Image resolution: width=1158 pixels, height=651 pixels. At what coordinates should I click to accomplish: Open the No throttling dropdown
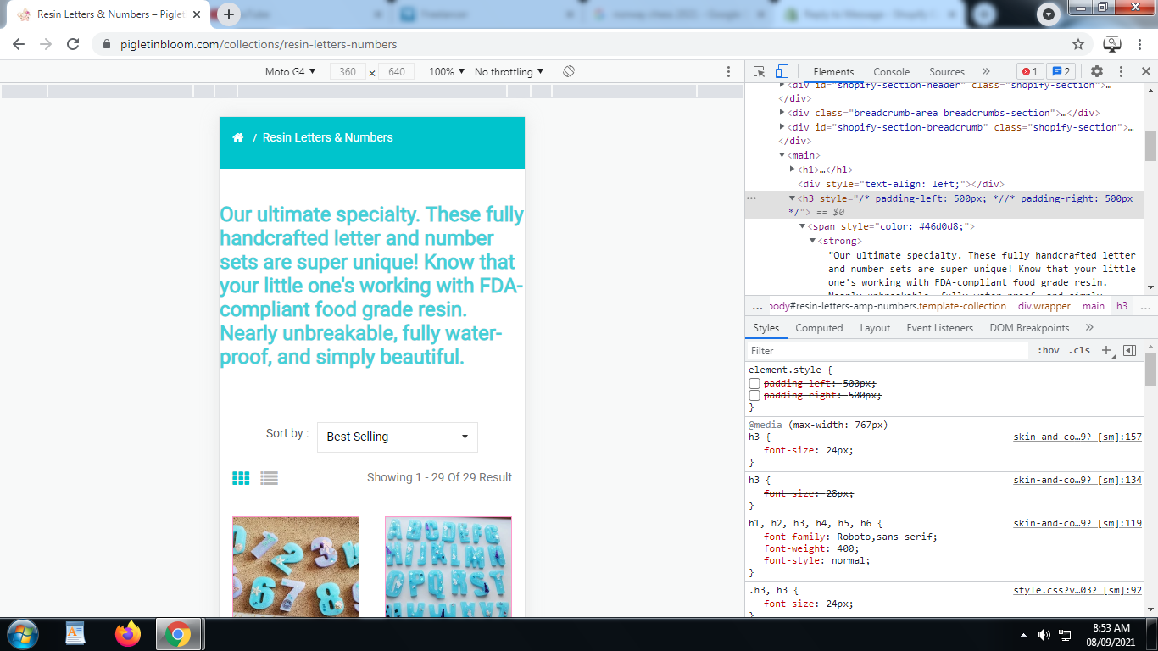pos(509,72)
